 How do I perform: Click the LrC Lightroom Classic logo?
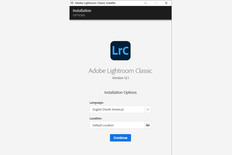(120, 51)
